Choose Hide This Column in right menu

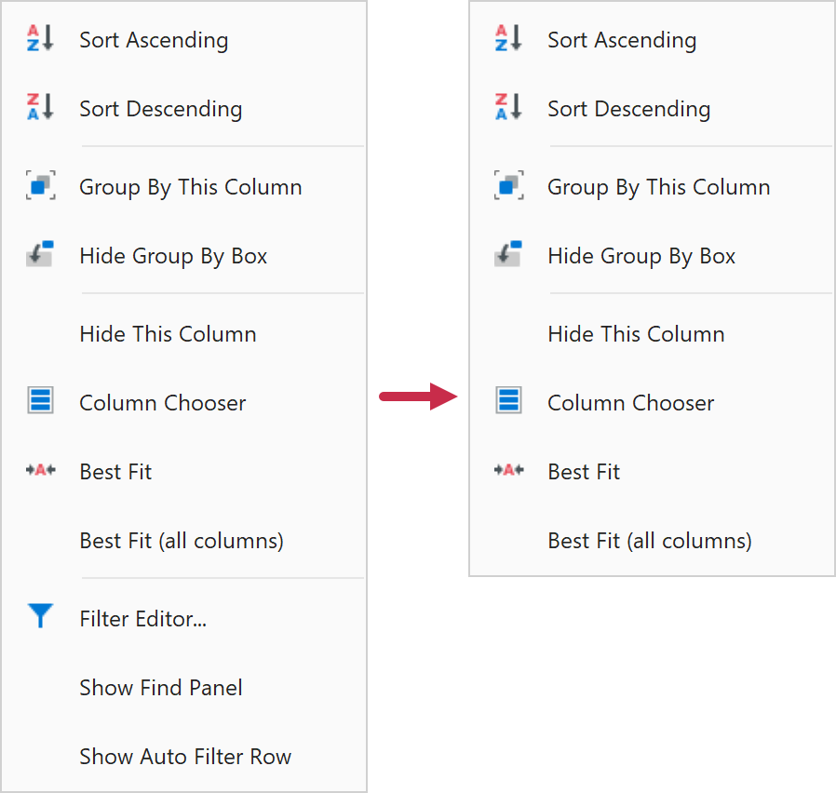(636, 334)
